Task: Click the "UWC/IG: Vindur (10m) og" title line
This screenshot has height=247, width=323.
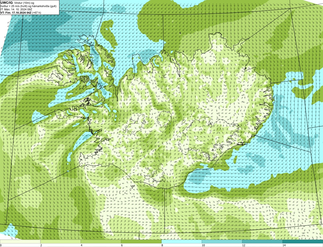Action: click(17, 3)
